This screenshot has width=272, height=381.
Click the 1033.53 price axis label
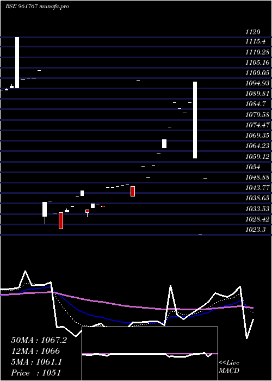(x=257, y=208)
